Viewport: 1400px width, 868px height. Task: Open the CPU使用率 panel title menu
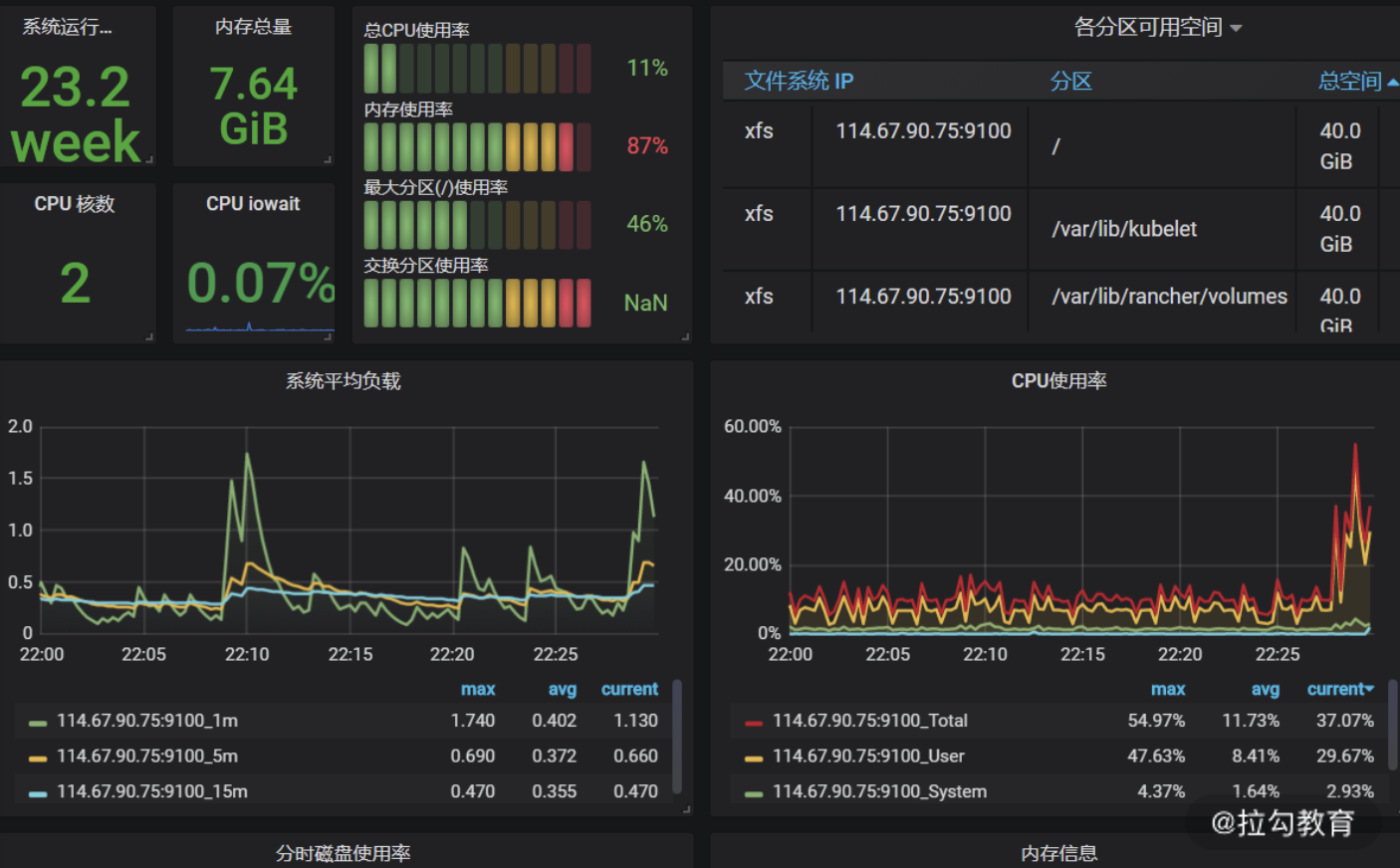(x=1058, y=381)
